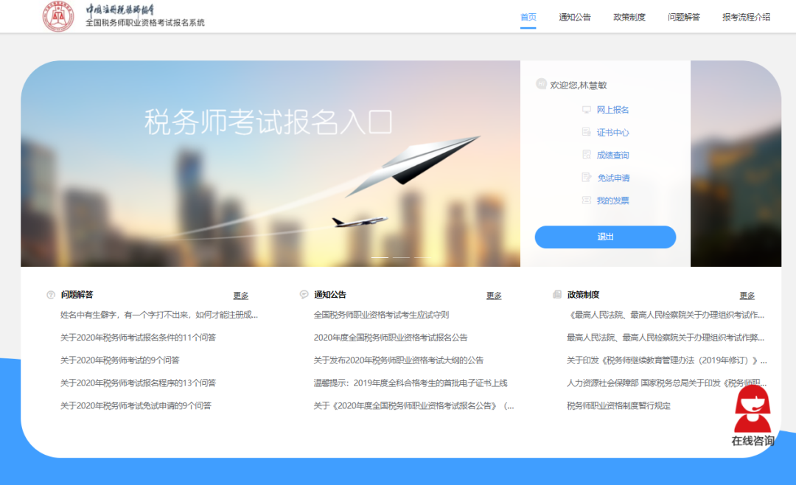Click the certificate icon beside 证书中心
Viewport: 796px width, 485px height.
[587, 133]
